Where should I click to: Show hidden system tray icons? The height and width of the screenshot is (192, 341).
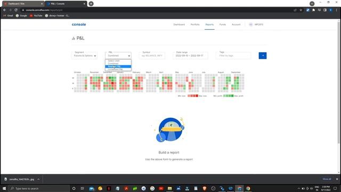tap(298, 188)
